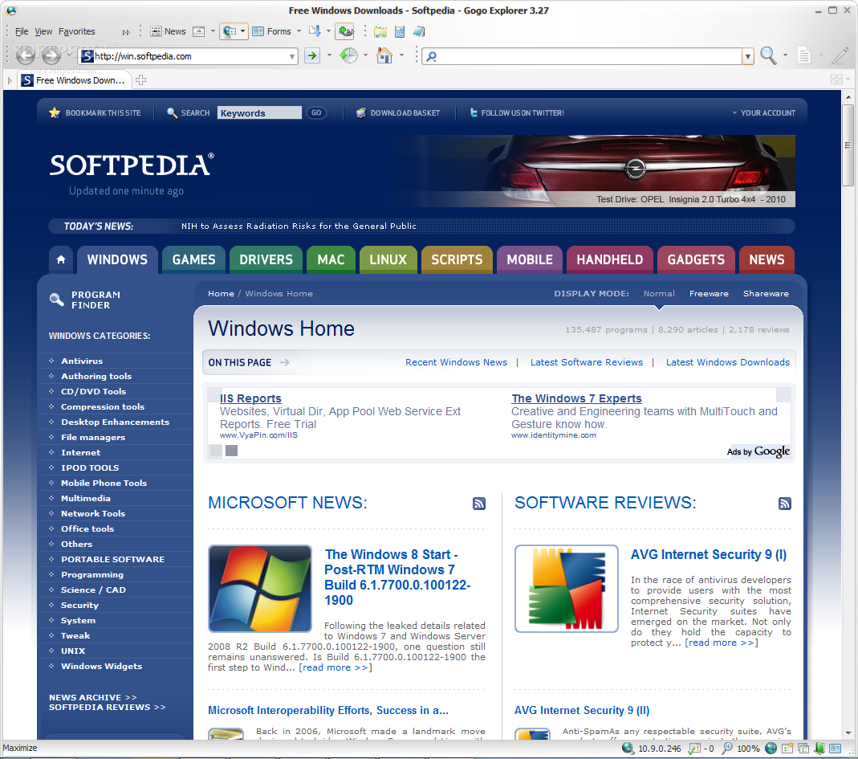Viewport: 858px width, 759px height.
Task: Open the calculator toolbar icon
Action: (x=400, y=32)
